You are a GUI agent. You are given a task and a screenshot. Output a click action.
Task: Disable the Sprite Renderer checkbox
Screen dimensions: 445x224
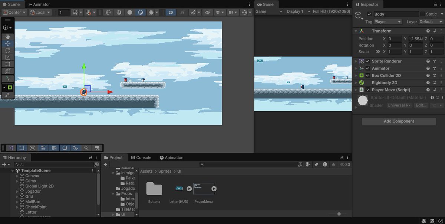[x=368, y=61]
